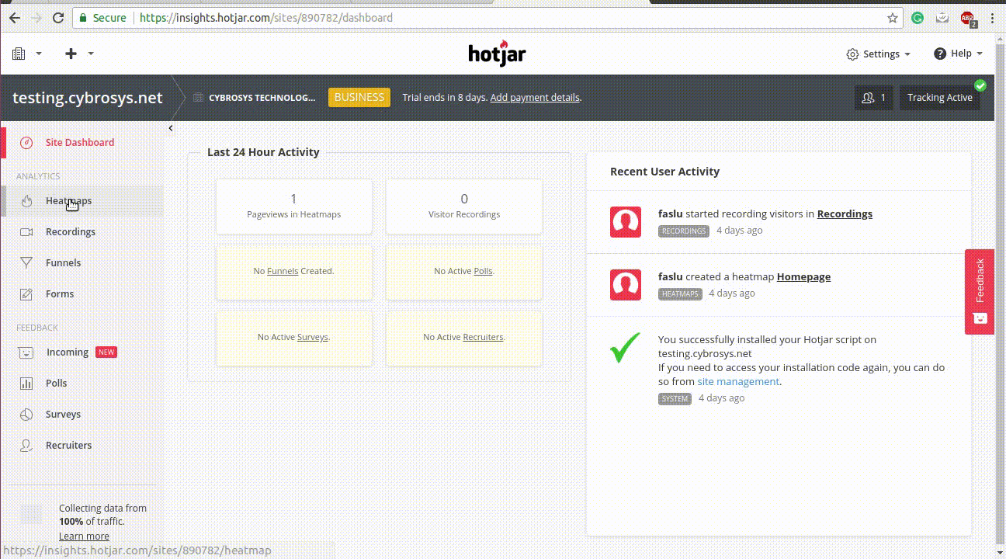
Task: Bookmark this page with the star icon
Action: click(x=893, y=17)
